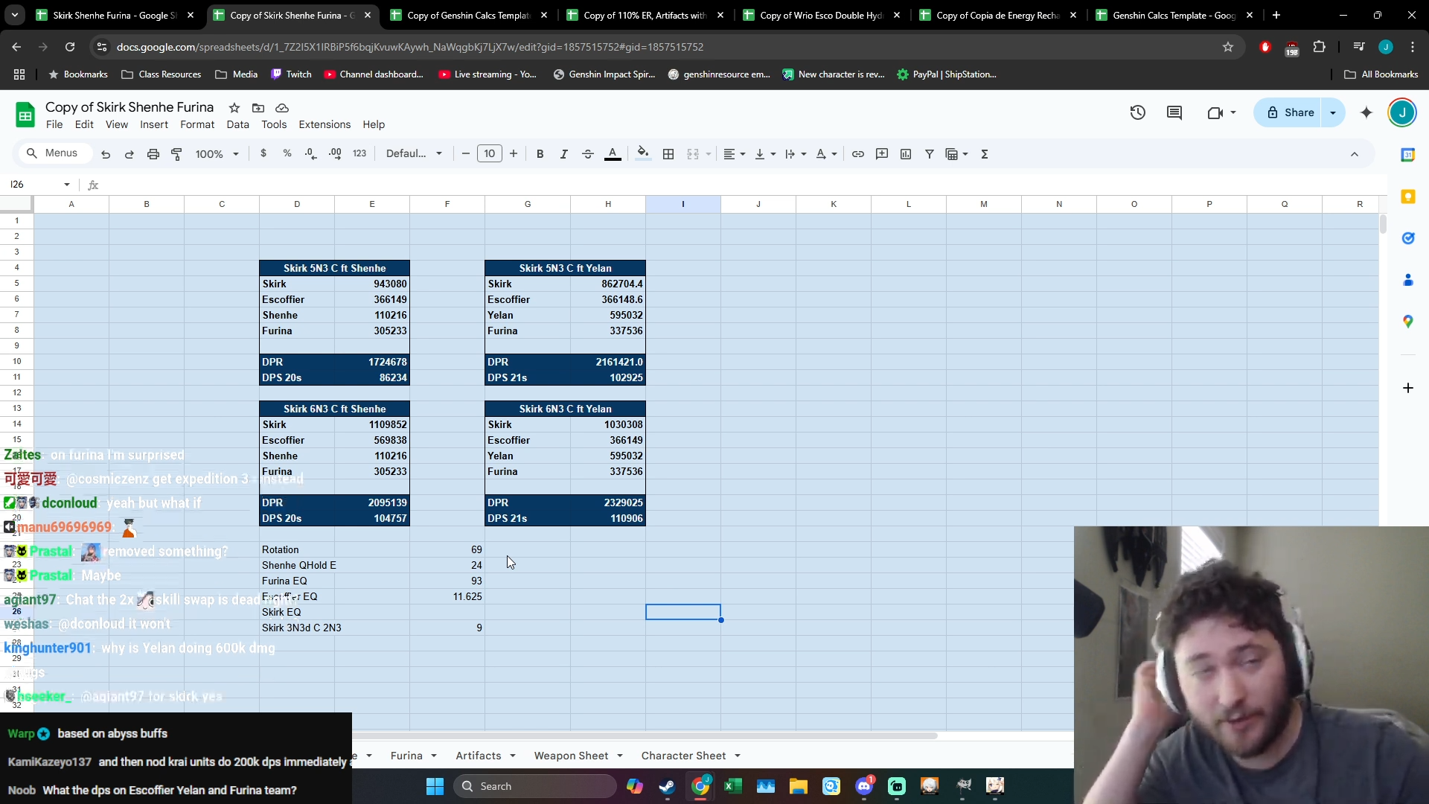Open Discord from the taskbar
This screenshot has height=804, width=1429.
click(864, 786)
